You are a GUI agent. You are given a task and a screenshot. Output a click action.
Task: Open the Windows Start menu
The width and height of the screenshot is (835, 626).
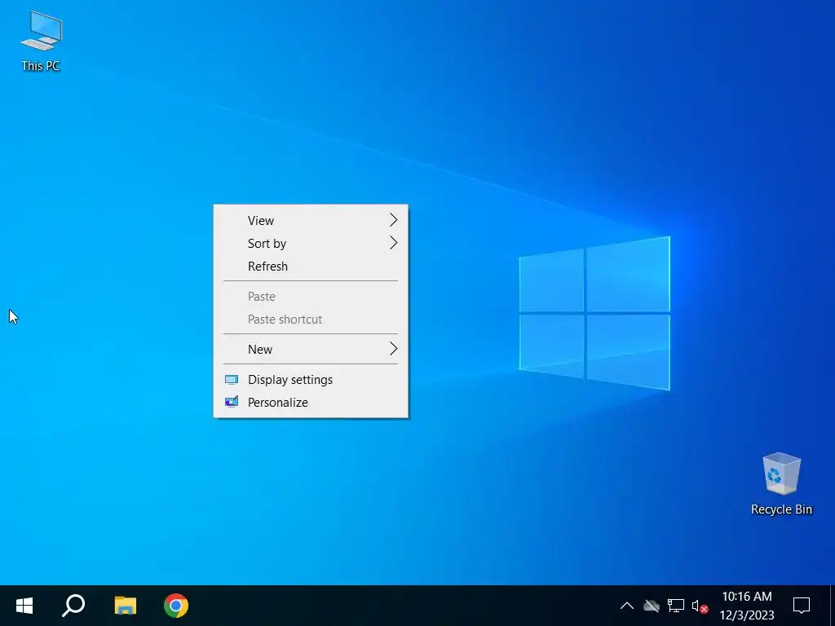coord(24,606)
